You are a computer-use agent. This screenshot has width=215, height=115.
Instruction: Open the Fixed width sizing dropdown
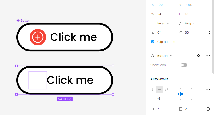pos(163,23)
